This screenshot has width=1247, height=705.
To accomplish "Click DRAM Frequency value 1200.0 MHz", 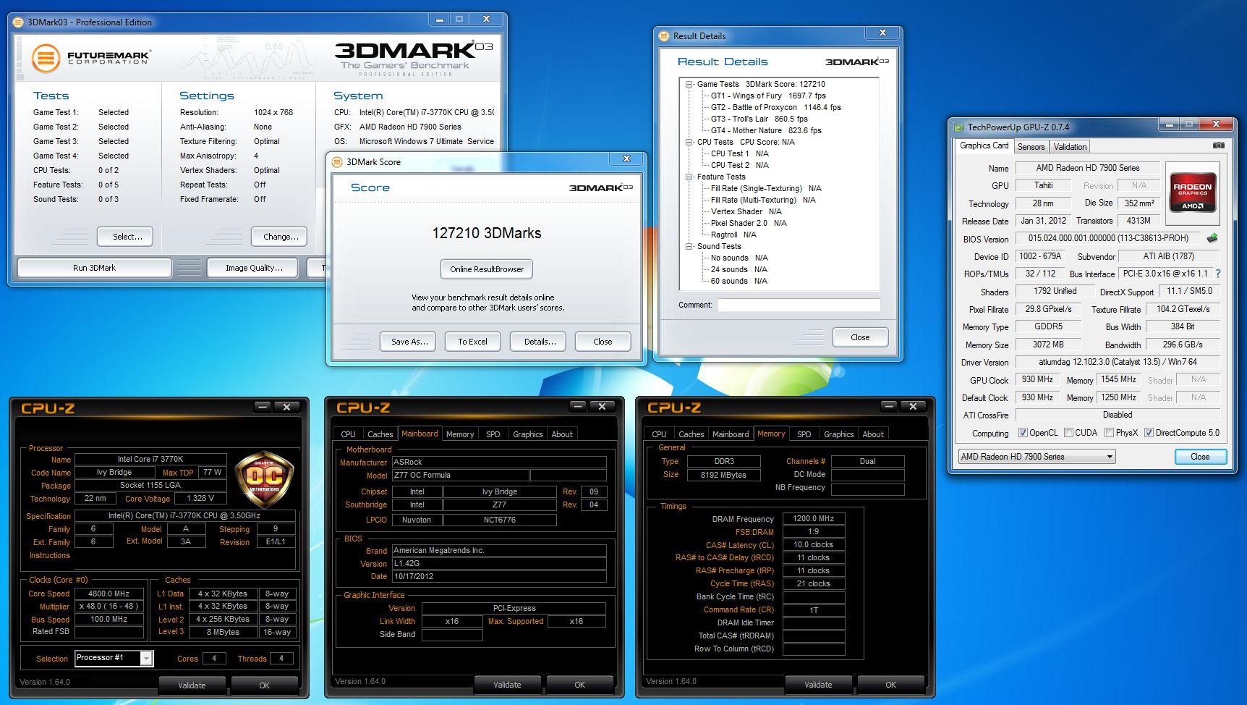I will pyautogui.click(x=814, y=519).
